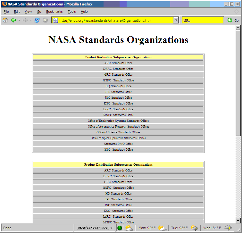242x233 pixels.
Task: Click the activity throbber icon
Action: point(237,12)
